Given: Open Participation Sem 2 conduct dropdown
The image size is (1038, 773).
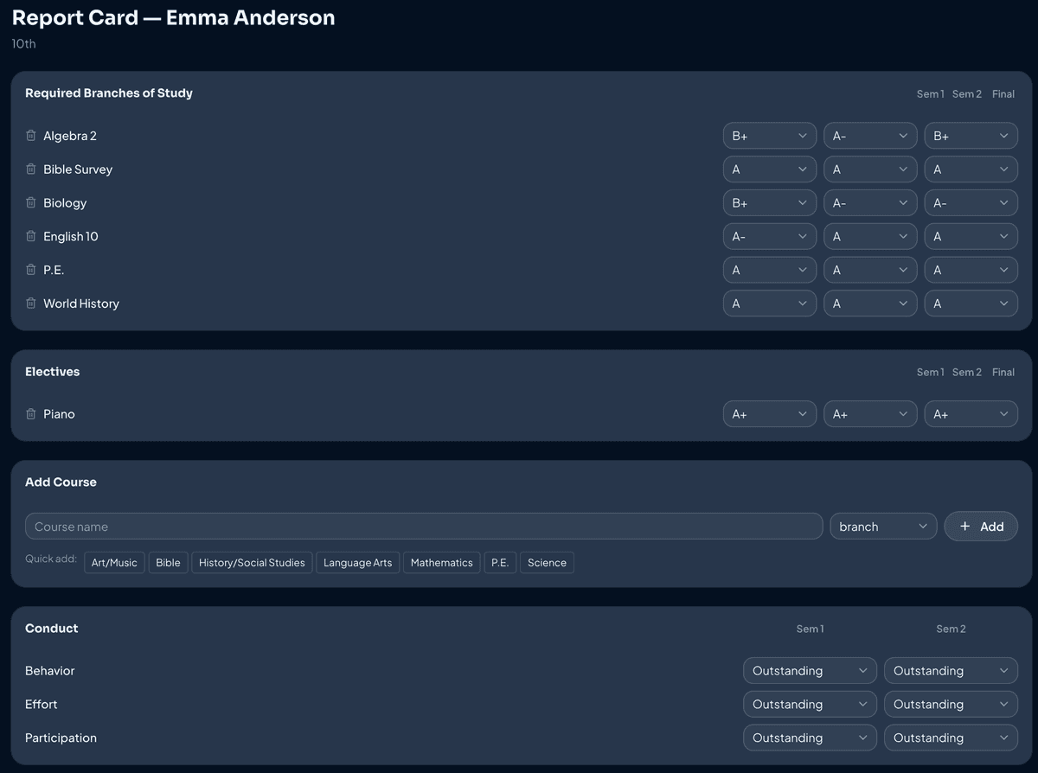Looking at the screenshot, I should click(950, 738).
